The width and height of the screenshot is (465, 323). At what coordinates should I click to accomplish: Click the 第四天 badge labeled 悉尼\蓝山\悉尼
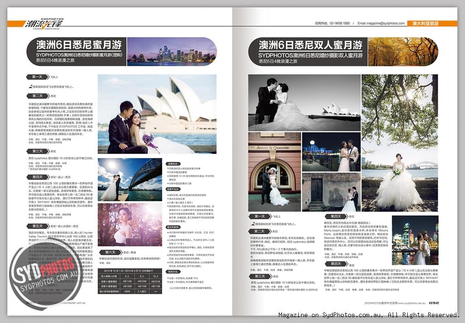[x=37, y=177]
